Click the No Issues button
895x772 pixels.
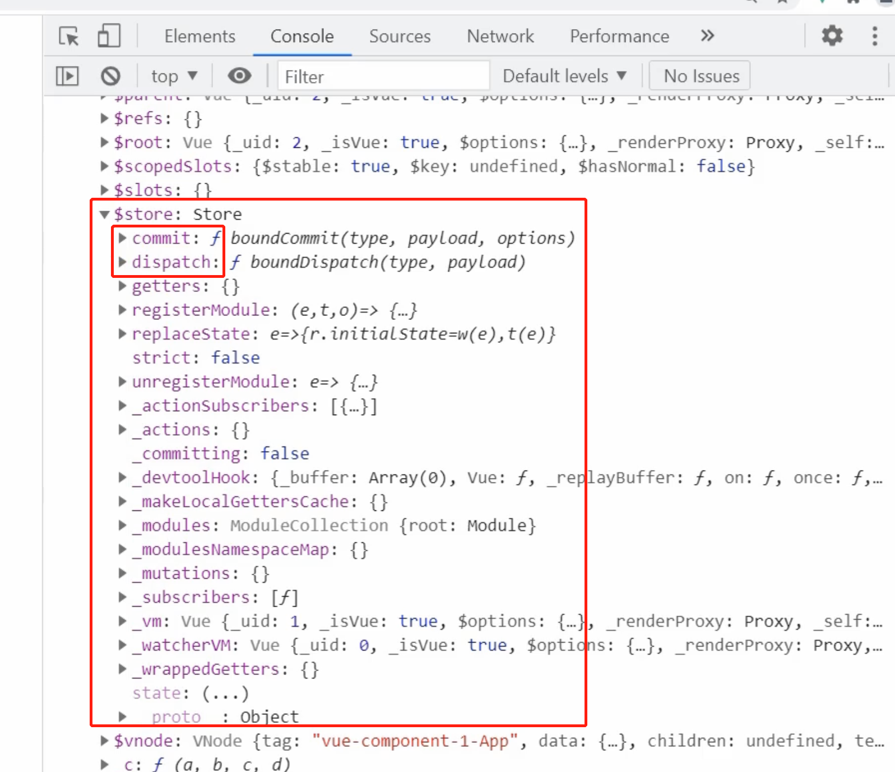coord(699,76)
